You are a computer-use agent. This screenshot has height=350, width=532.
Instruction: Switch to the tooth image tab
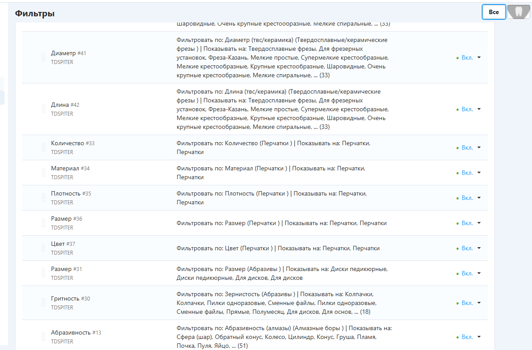tap(518, 12)
